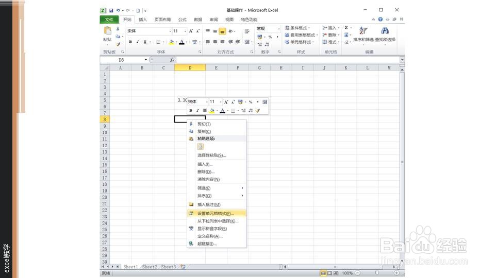Click Paste option icon in context menu
The height and width of the screenshot is (278, 495).
tap(200, 147)
